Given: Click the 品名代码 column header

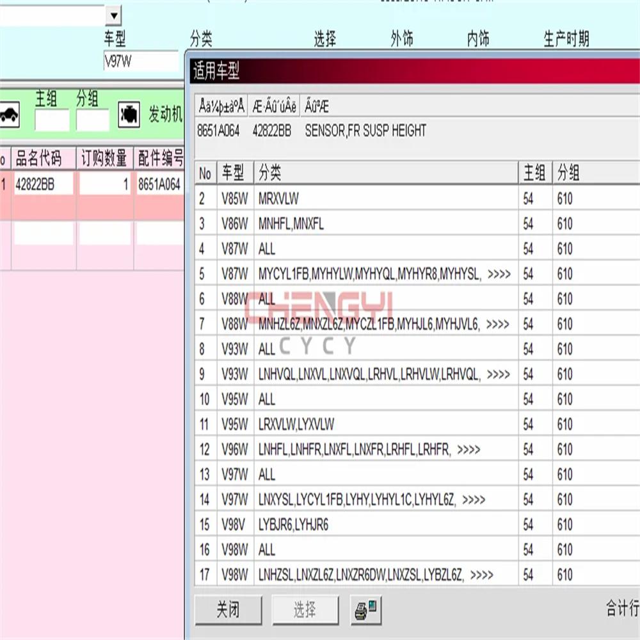Looking at the screenshot, I should [44, 158].
